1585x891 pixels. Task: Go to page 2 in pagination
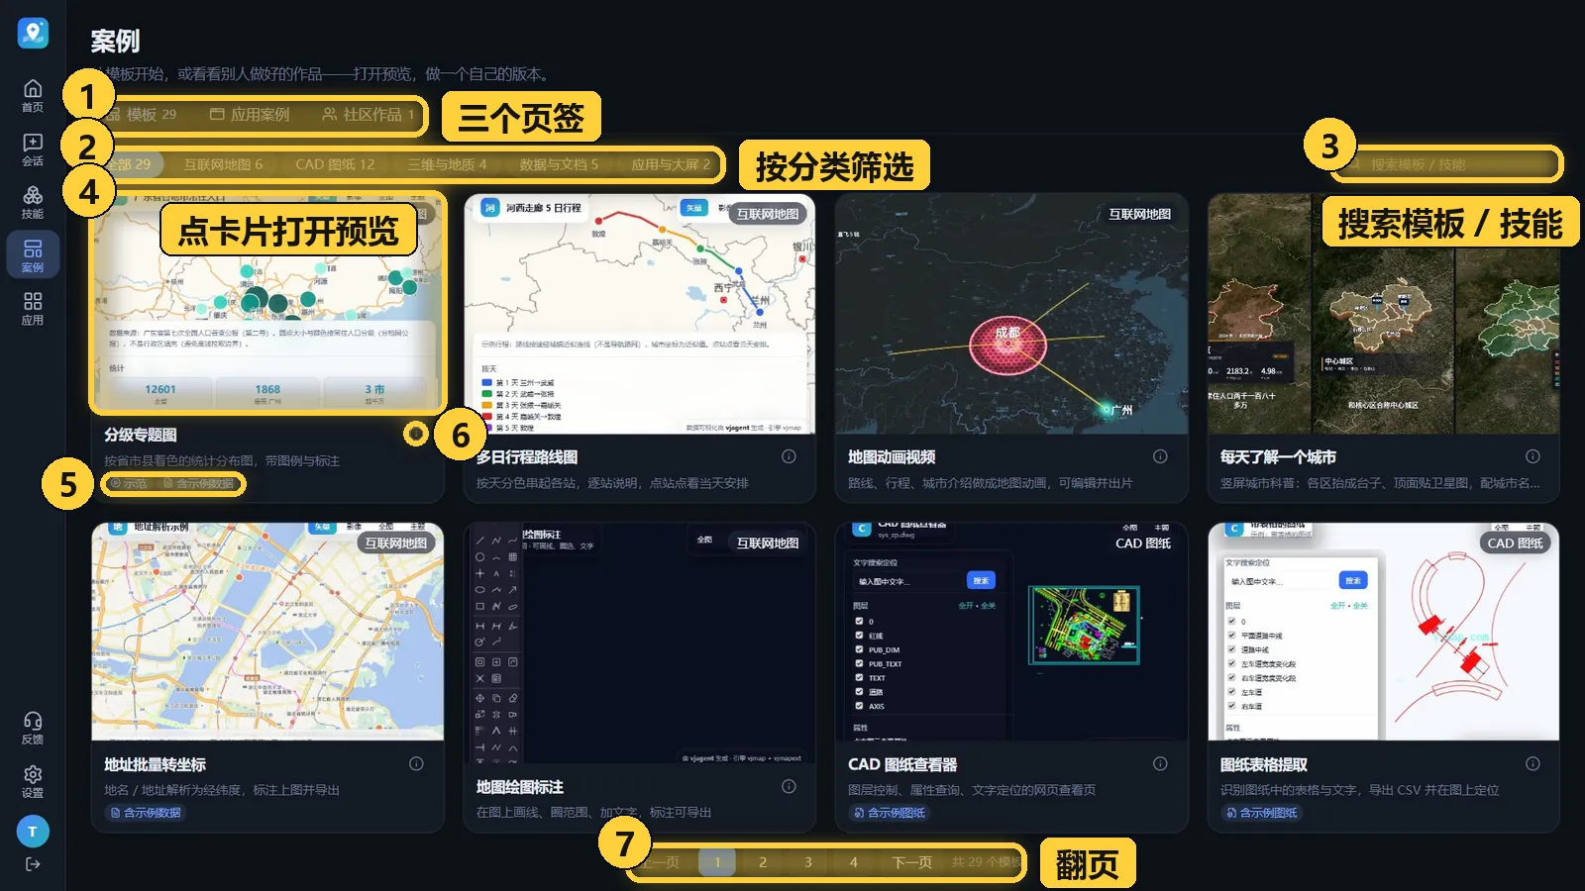tap(763, 862)
